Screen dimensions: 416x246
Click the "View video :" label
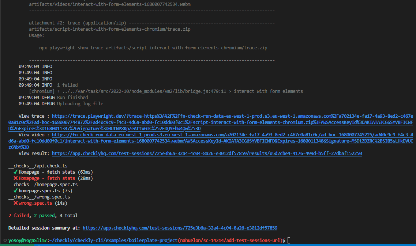pyautogui.click(x=34, y=135)
